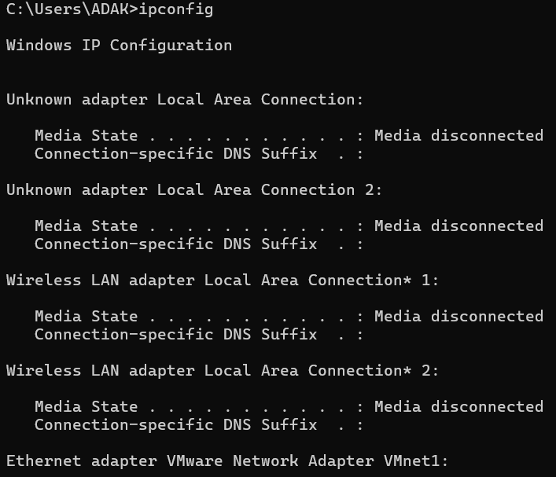Click the Windows IP Configuration heading
The height and width of the screenshot is (477, 556).
[x=120, y=46]
